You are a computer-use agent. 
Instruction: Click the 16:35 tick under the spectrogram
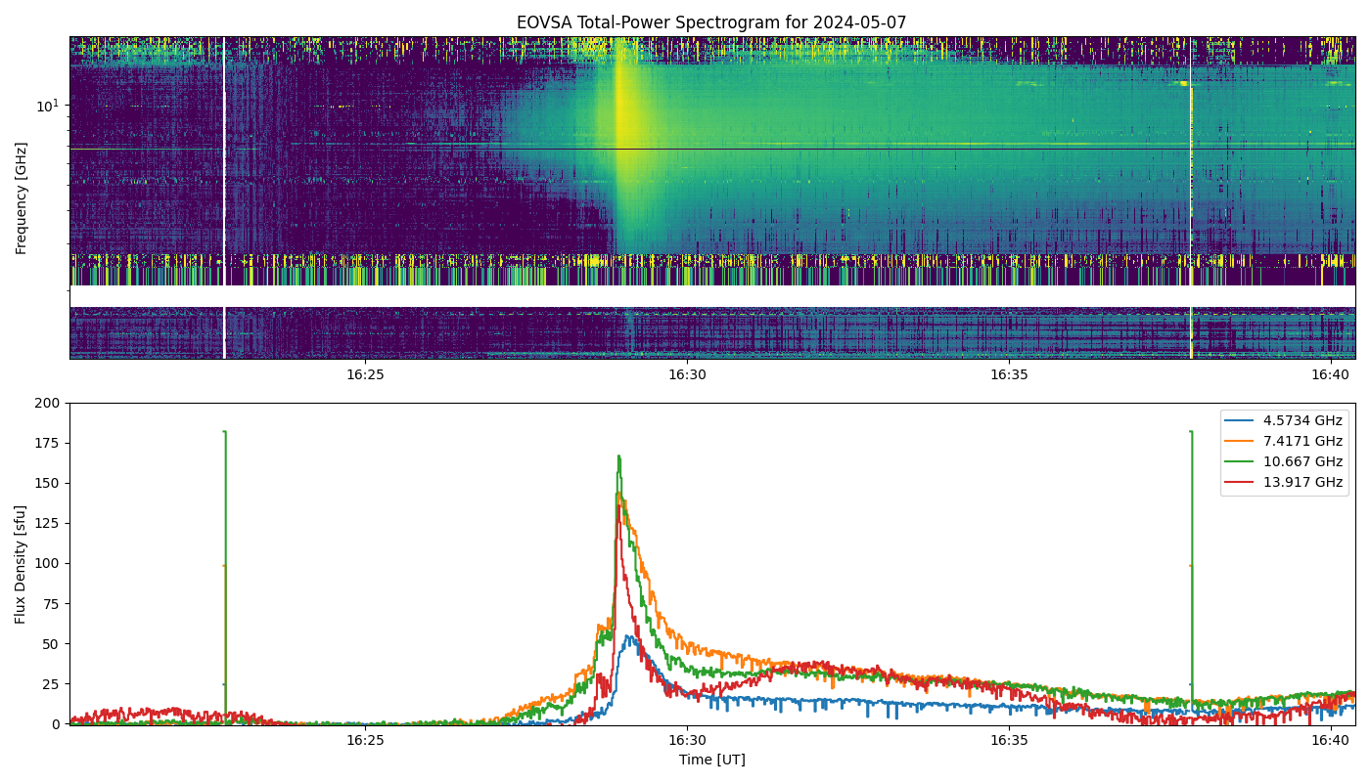[x=1009, y=374]
